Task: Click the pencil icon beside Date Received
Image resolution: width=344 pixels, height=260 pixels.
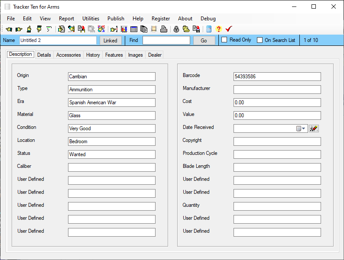Action: pyautogui.click(x=314, y=128)
